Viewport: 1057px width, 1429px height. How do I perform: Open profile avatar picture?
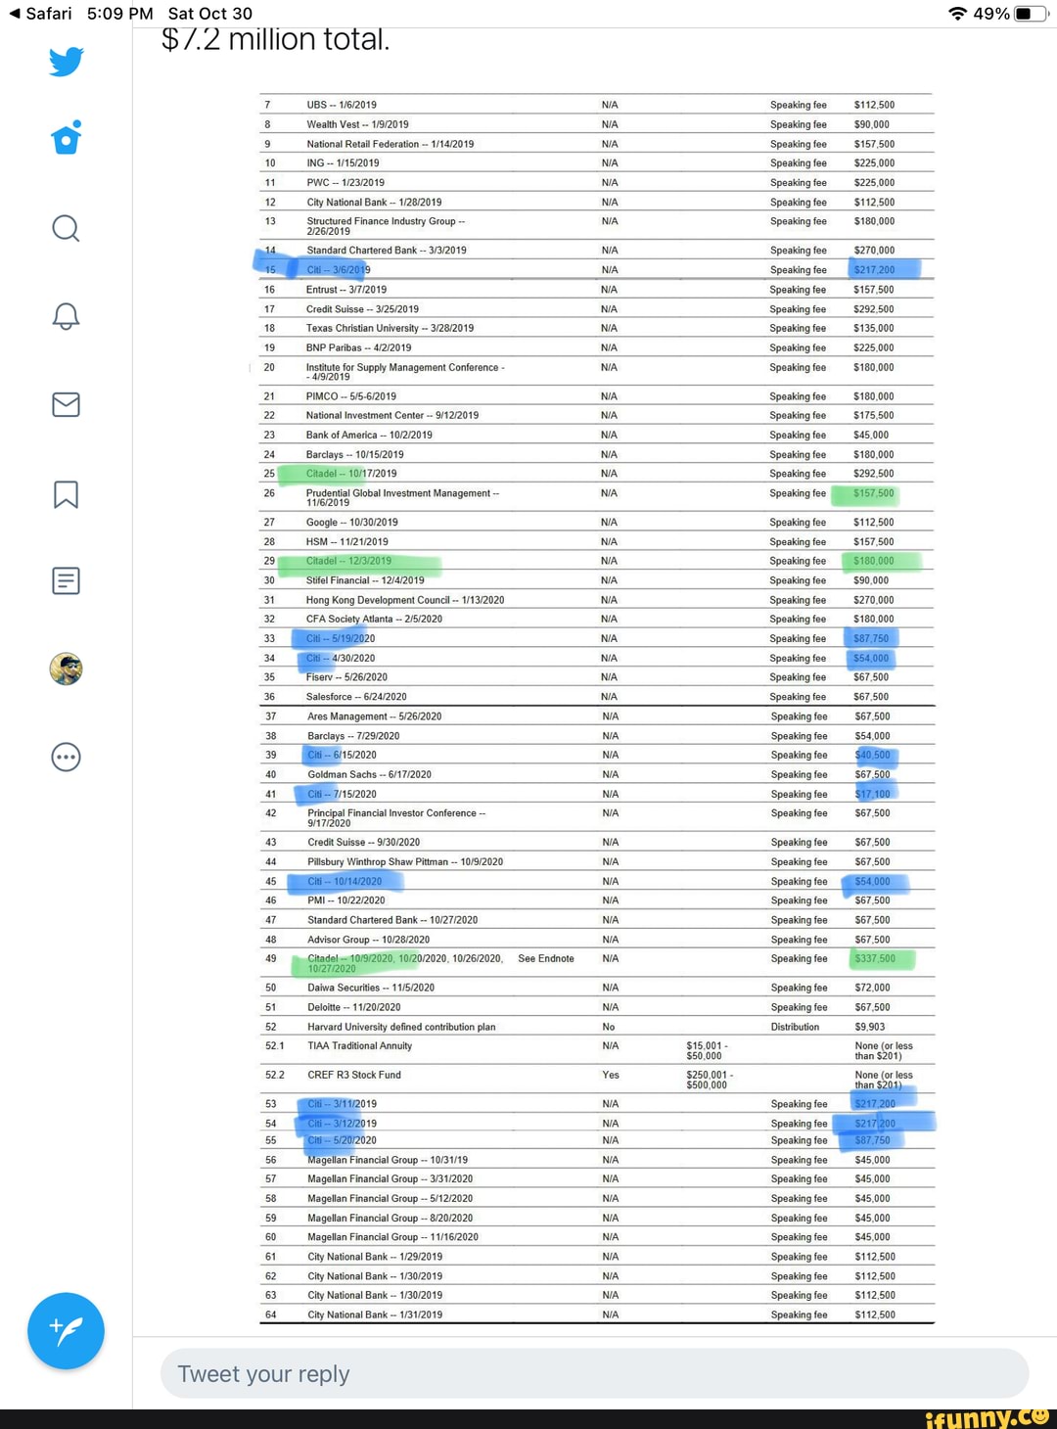click(x=66, y=668)
